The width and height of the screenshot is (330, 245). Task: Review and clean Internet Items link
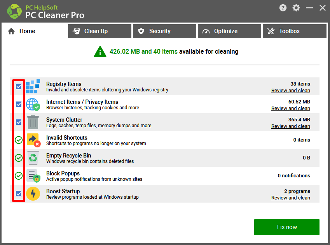click(291, 108)
